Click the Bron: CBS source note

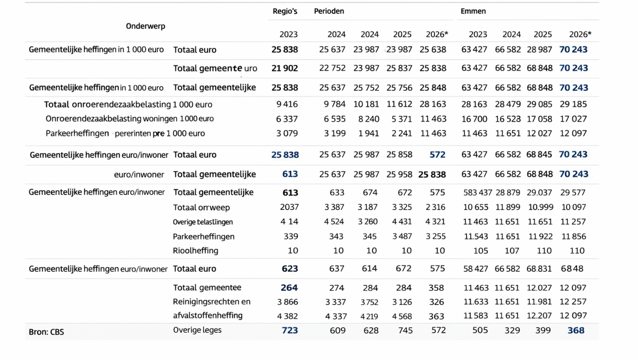(x=46, y=332)
